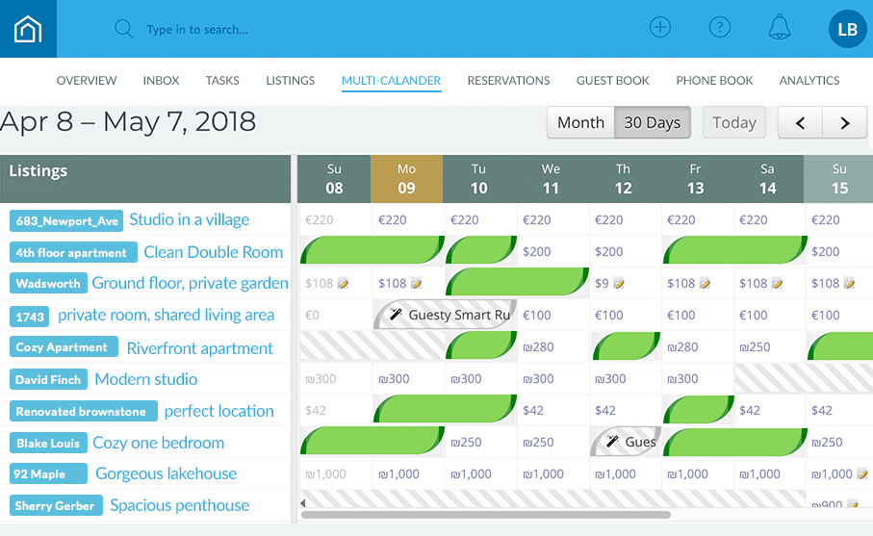Open the notifications bell icon
This screenshot has height=536, width=873.
click(x=779, y=28)
